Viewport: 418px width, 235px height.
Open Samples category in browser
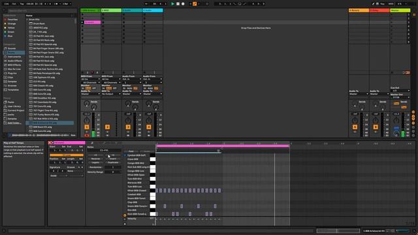coord(12,82)
